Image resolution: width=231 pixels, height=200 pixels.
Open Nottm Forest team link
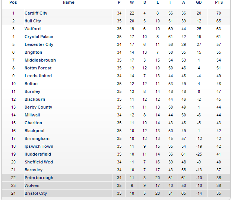[38, 68]
